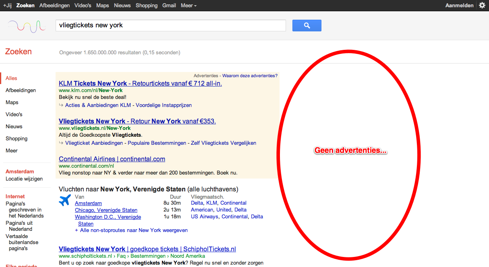The height and width of the screenshot is (267, 489).
Task: Select Pagina's uit Nederland filter
Action: coord(19,226)
